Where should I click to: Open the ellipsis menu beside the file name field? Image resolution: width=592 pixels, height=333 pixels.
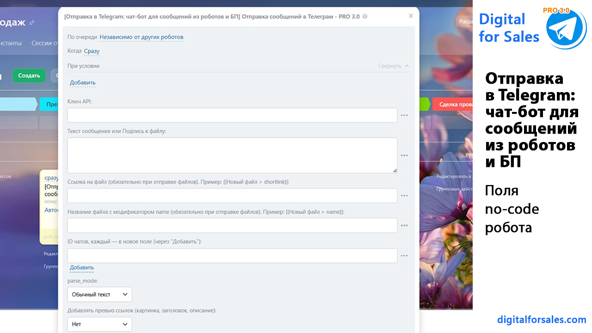pos(404,225)
